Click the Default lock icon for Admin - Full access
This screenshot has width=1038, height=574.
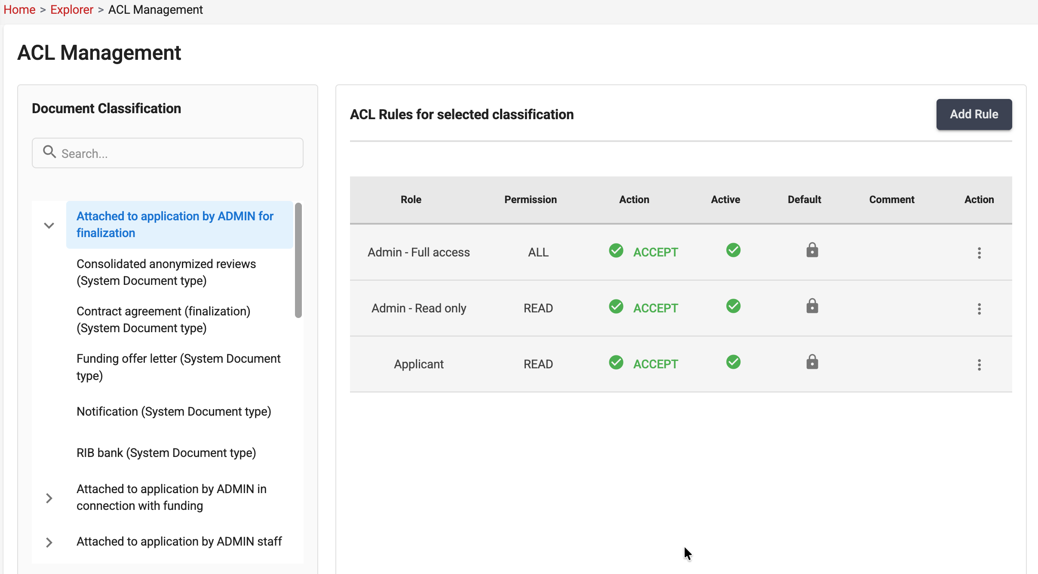coord(812,250)
